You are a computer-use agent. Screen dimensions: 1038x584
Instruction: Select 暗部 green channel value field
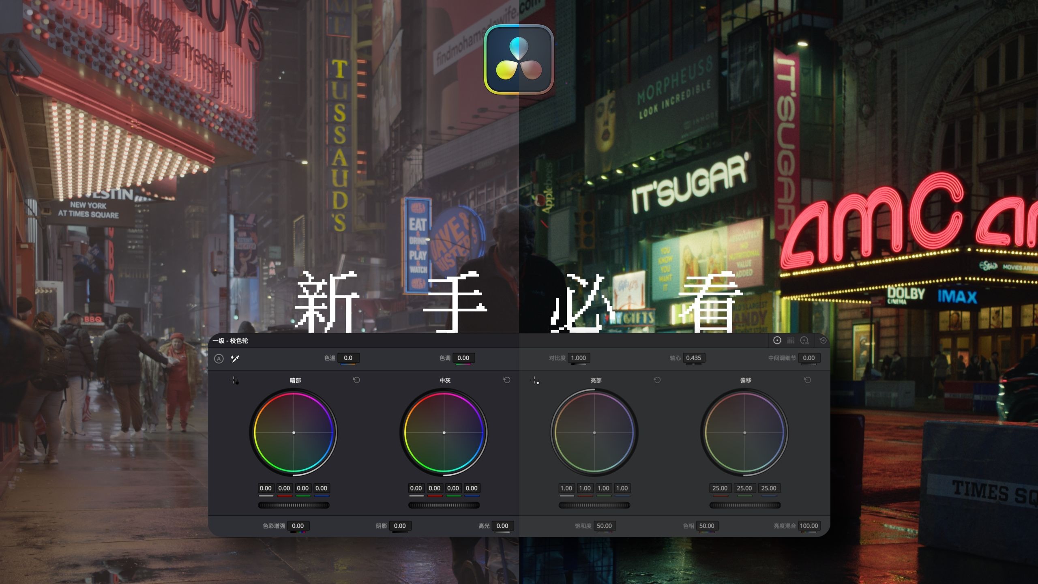(303, 488)
